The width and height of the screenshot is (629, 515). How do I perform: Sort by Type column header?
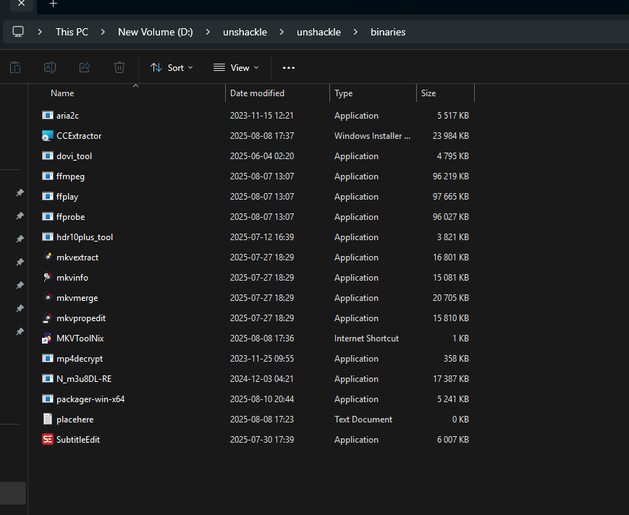343,93
